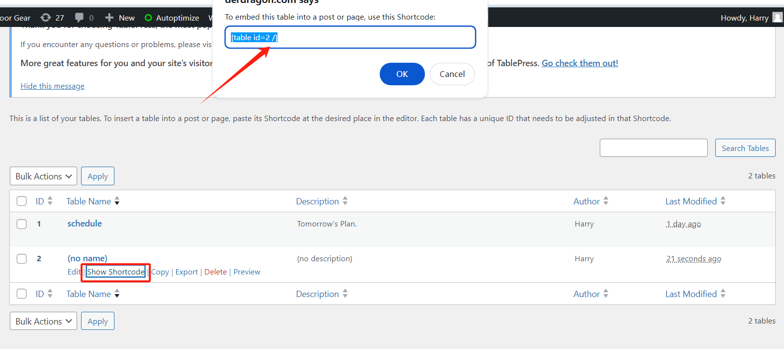Click the Autoptimize green circle icon

click(148, 18)
